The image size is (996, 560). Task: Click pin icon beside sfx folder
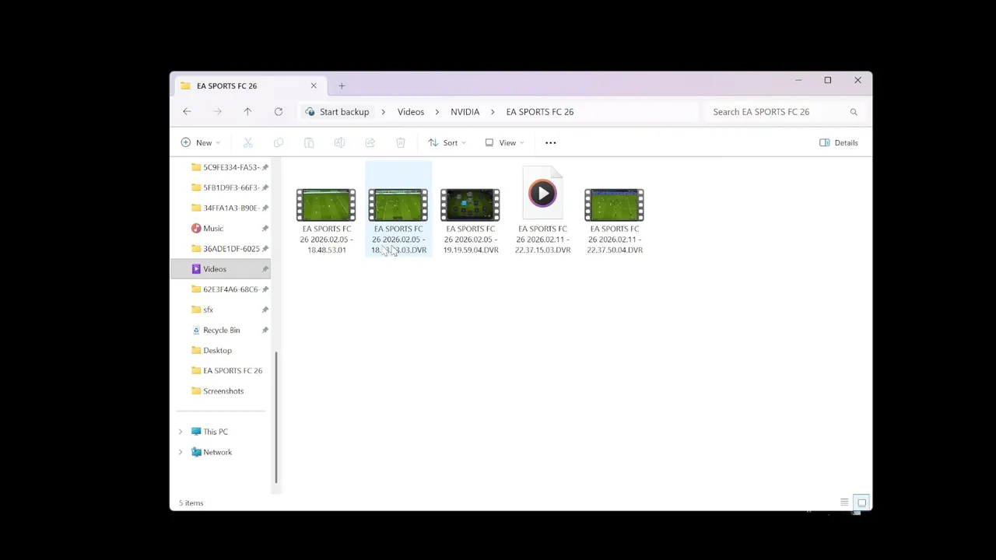point(265,310)
